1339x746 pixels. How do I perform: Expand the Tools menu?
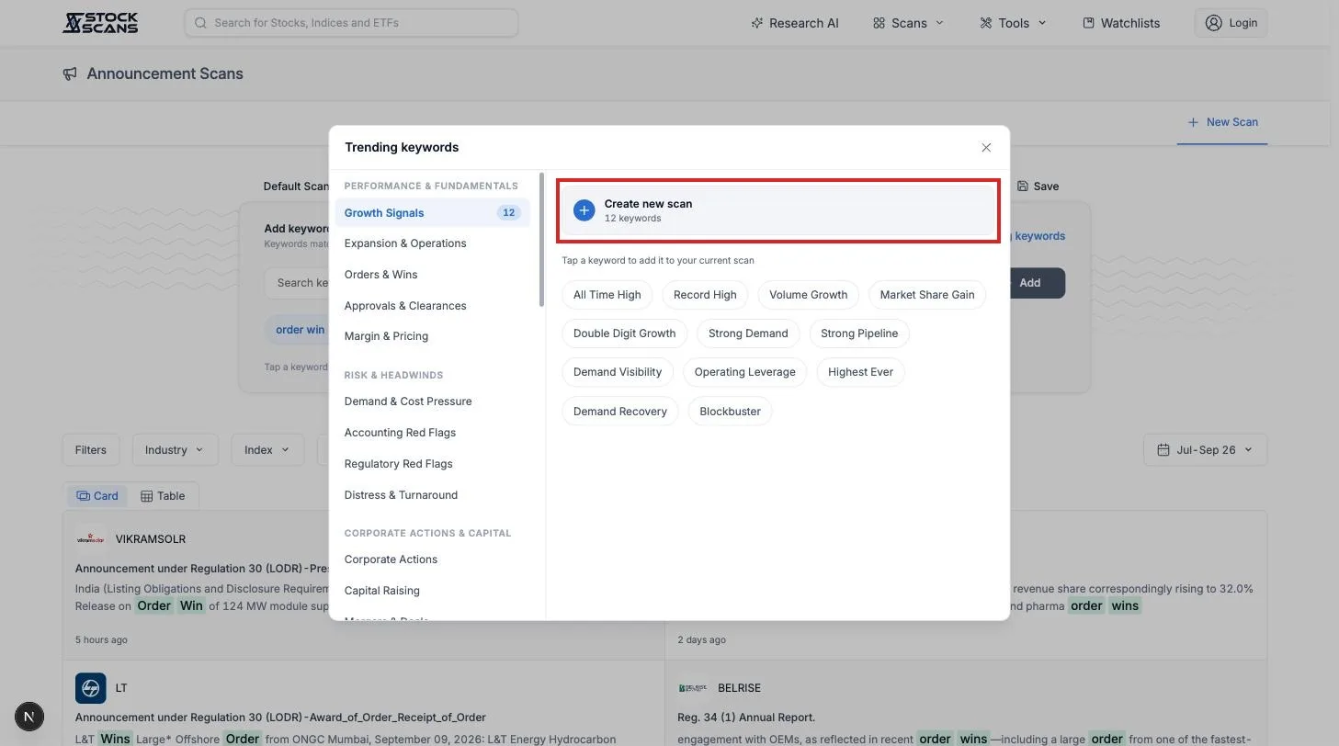pyautogui.click(x=1013, y=23)
